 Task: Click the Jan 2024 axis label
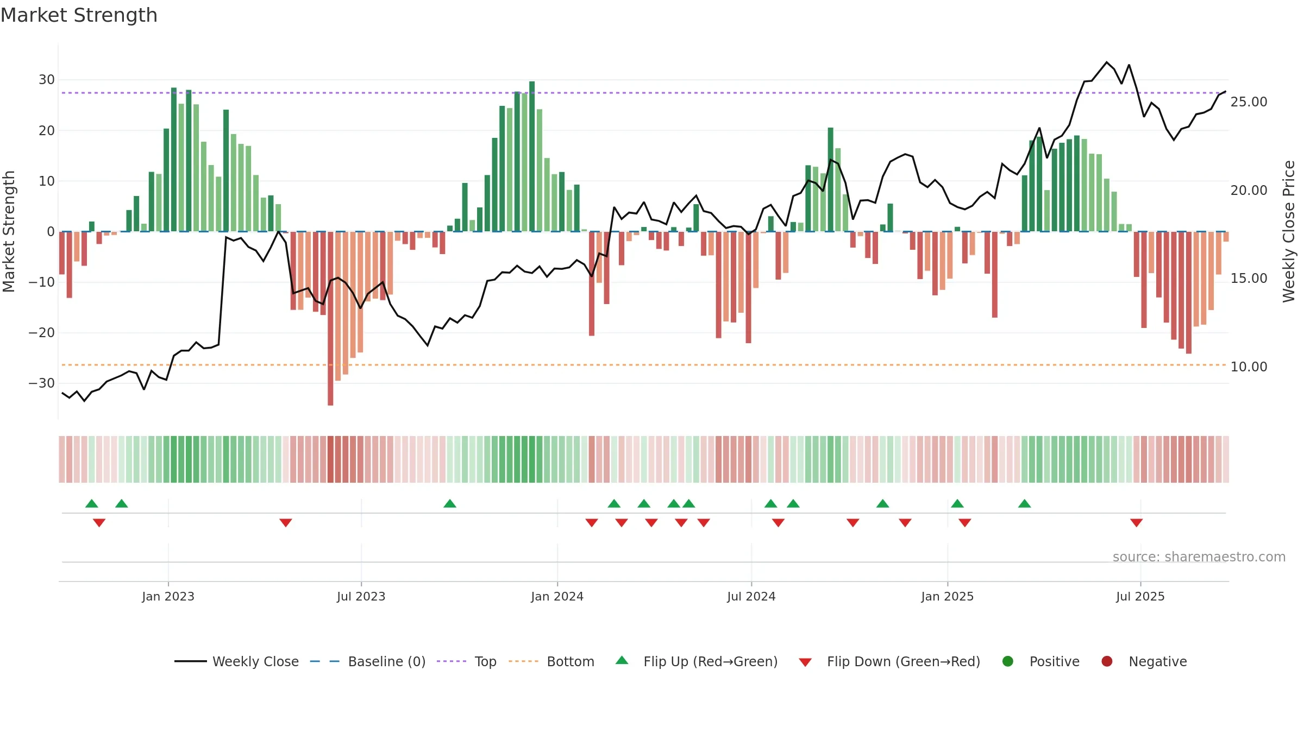557,596
